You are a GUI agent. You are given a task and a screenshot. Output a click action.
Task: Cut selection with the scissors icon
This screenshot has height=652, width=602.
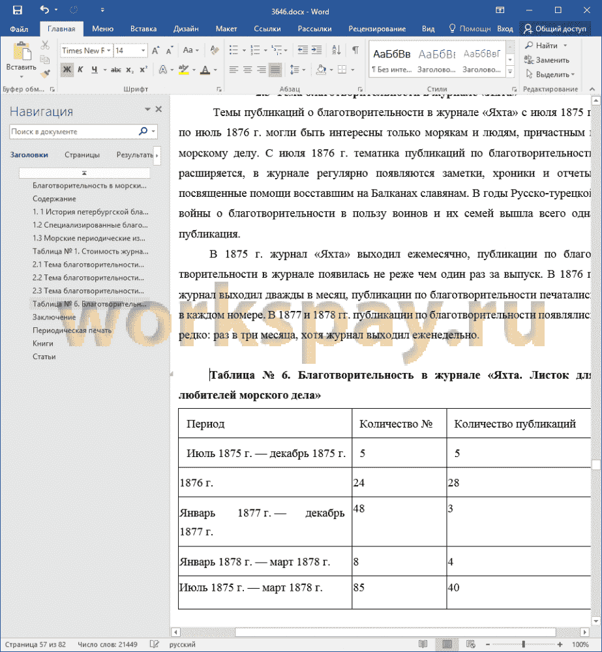coord(45,45)
